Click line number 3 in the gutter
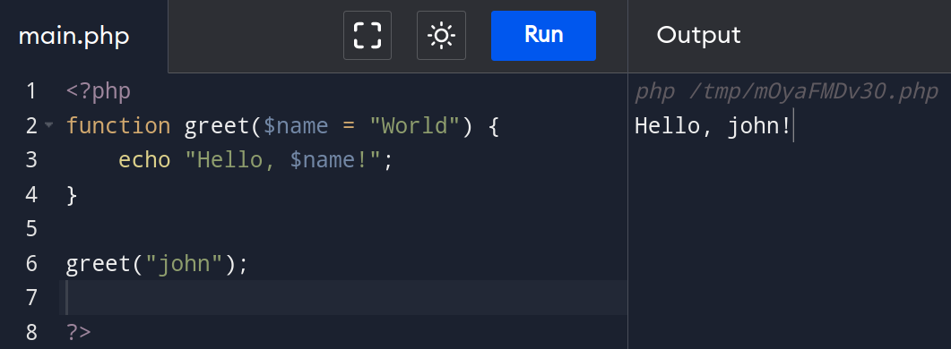 (x=31, y=160)
